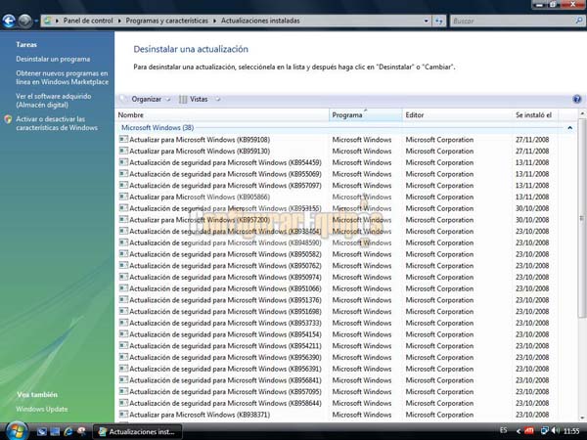Screen dimensions: 587x440
Task: Open the Organizar menu
Action: click(146, 99)
